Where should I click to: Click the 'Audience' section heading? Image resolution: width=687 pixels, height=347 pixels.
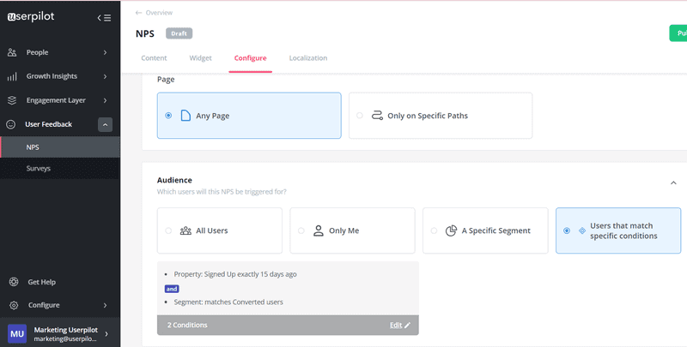(x=174, y=180)
